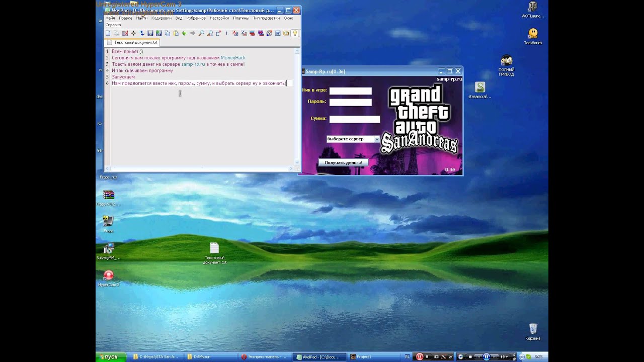Image resolution: width=644 pixels, height=362 pixels.
Task: Click the four-point star toolbar icon
Action: click(133, 33)
